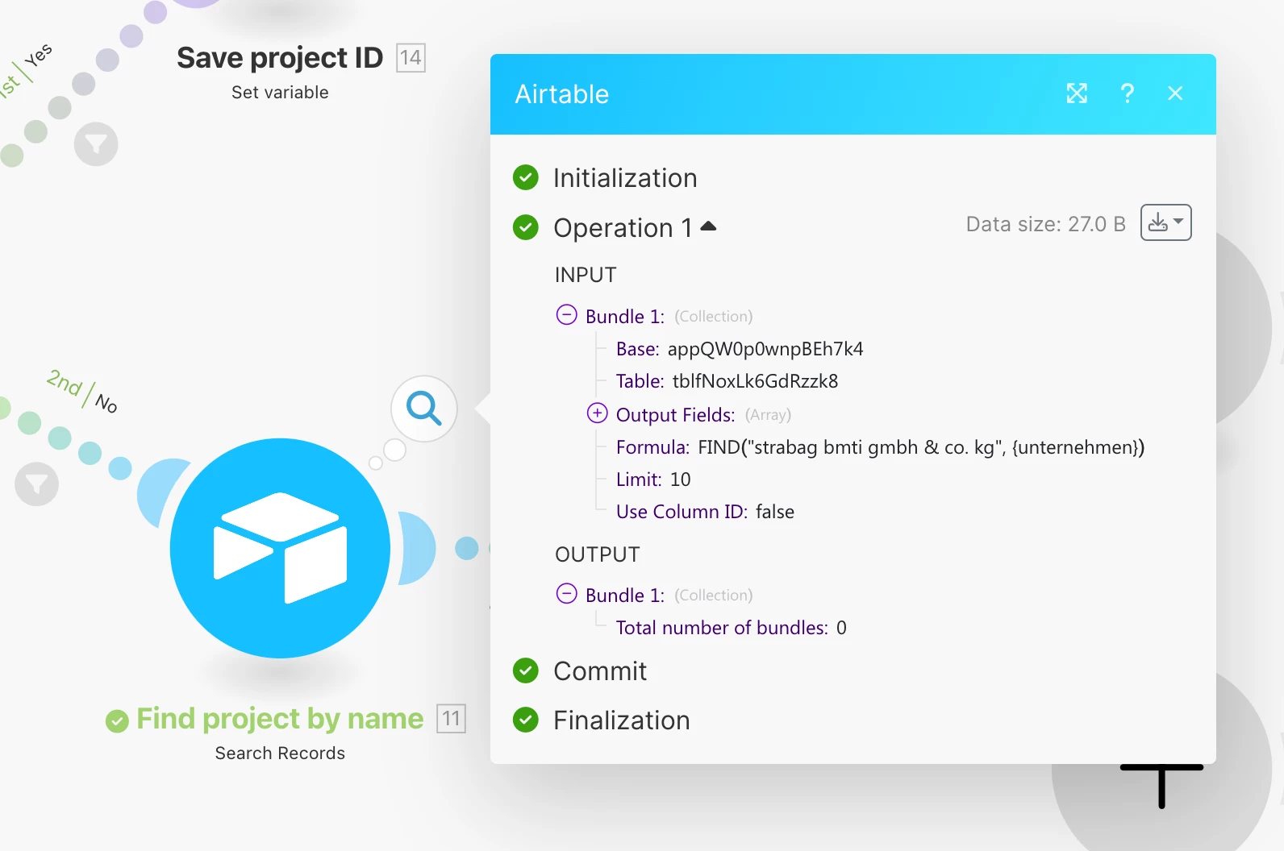The image size is (1284, 851).
Task: Collapse Operation 1 details
Action: point(708,226)
